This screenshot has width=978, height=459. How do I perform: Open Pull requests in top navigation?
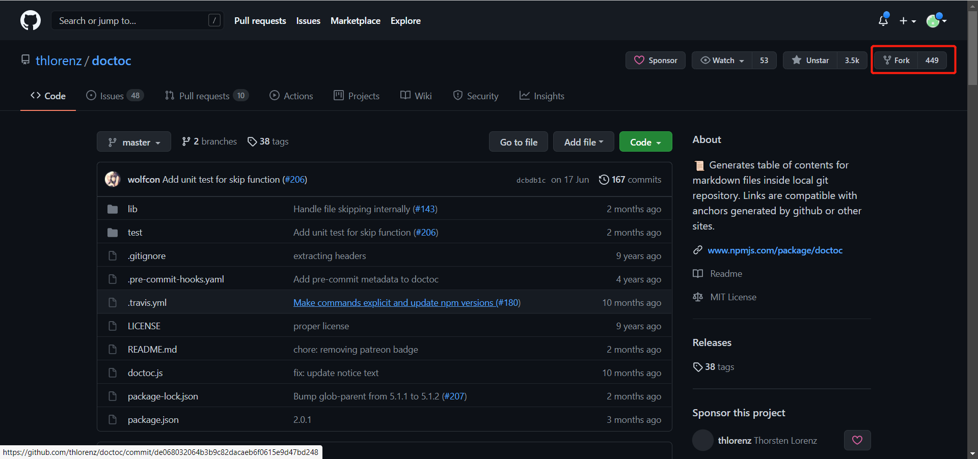click(x=260, y=21)
